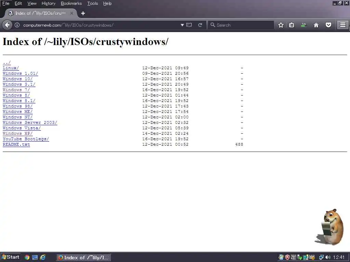Open the Windows Server 2003/ folder link

pos(30,122)
